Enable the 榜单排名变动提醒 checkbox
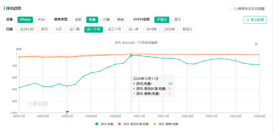 coord(231,9)
